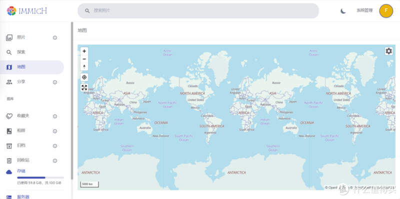Image resolution: width=400 pixels, height=199 pixels.
Task: Open map settings gear
Action: tap(388, 51)
